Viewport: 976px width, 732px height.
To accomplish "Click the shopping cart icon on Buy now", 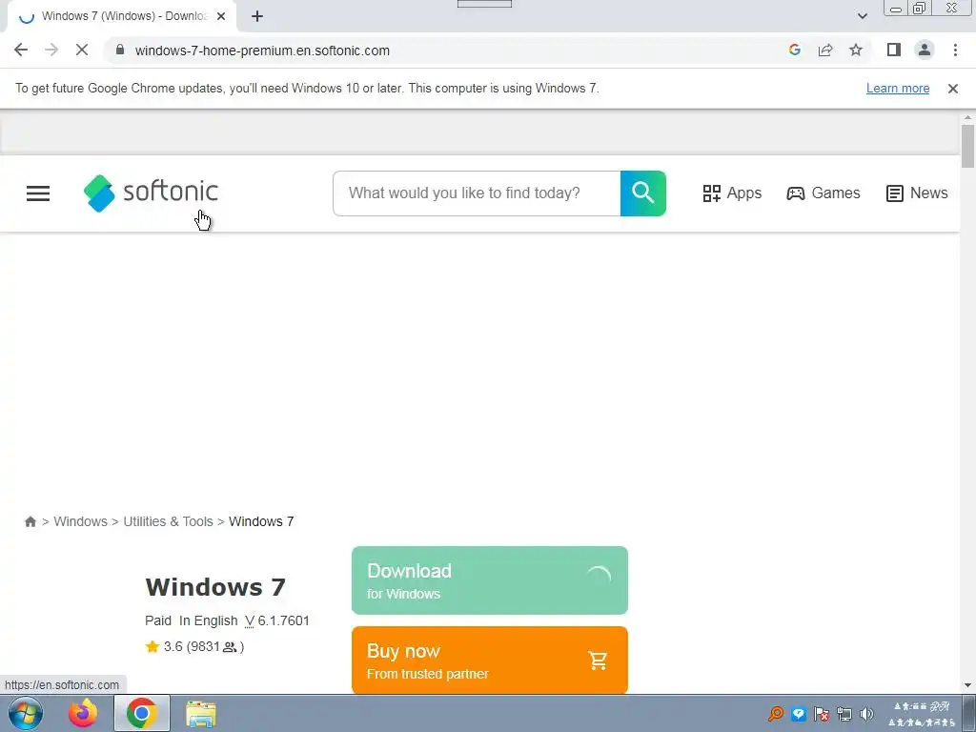I will (x=598, y=661).
